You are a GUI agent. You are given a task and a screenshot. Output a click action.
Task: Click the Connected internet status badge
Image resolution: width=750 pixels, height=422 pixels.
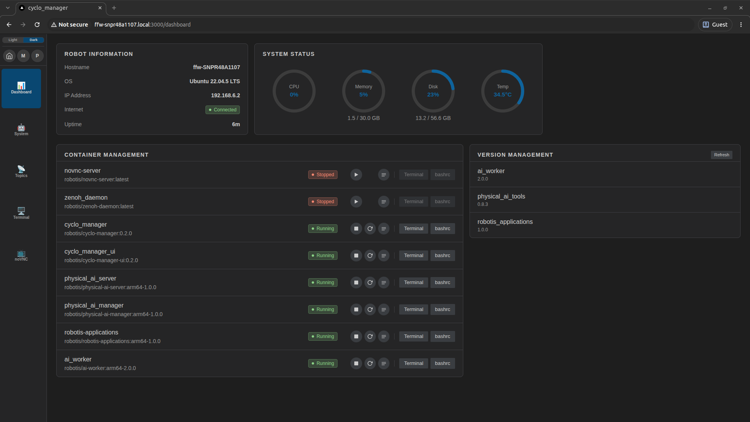223,110
